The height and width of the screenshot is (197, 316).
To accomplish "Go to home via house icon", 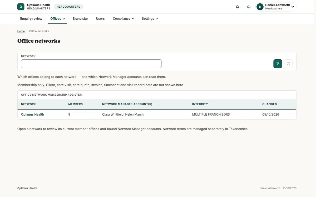I will (249, 7).
